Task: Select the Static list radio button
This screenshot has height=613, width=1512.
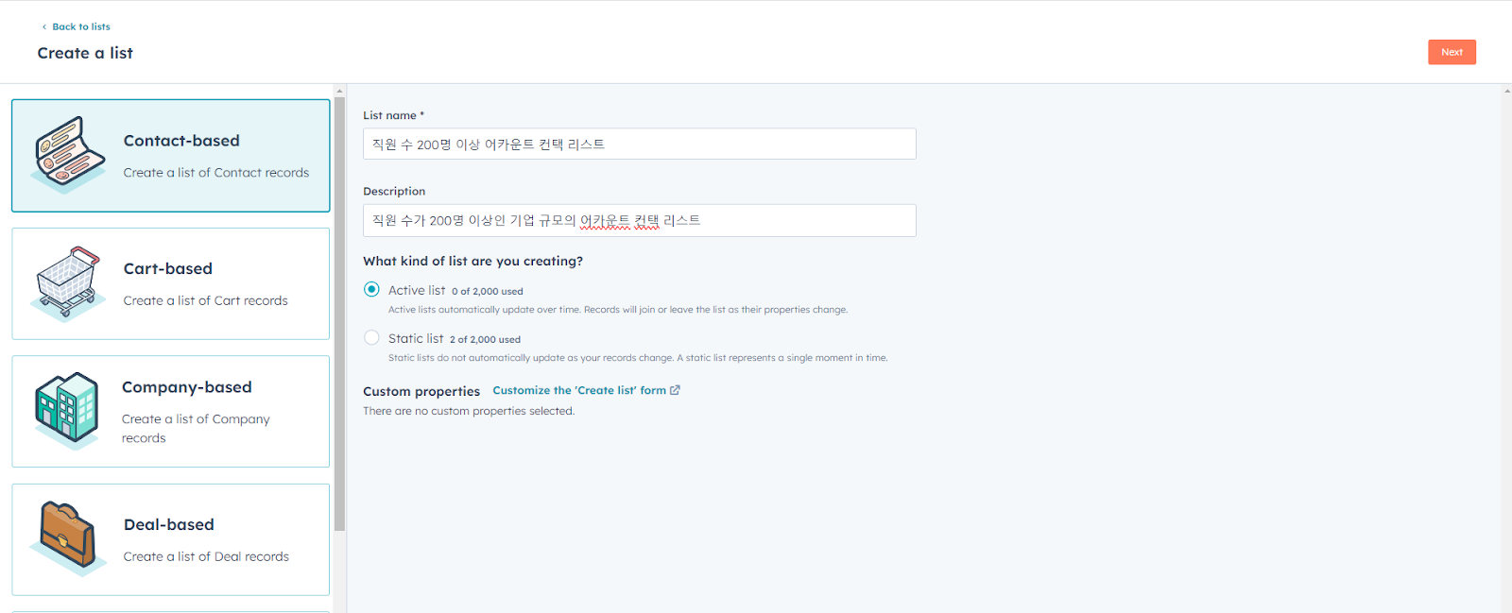Action: [372, 338]
